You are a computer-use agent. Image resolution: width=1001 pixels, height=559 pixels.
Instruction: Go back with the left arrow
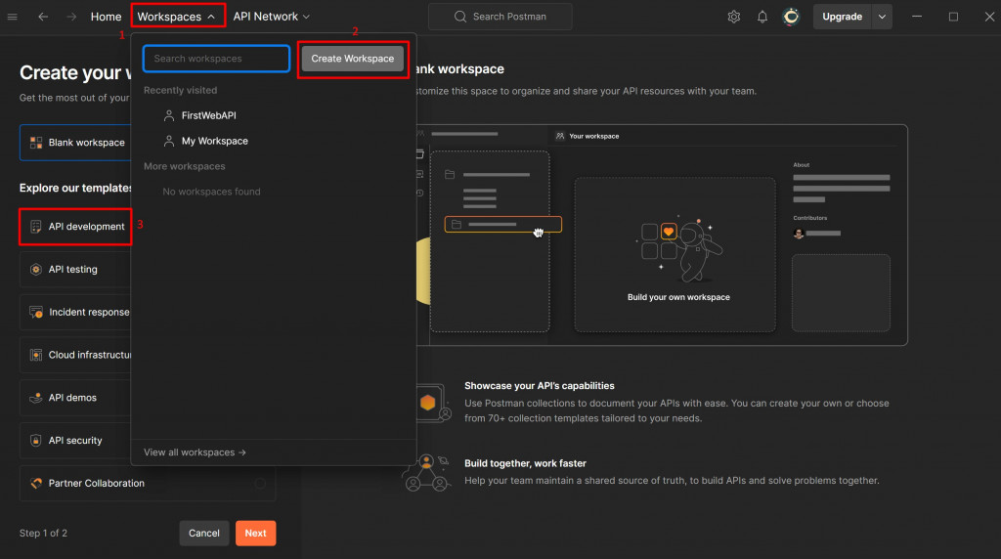[x=43, y=17]
